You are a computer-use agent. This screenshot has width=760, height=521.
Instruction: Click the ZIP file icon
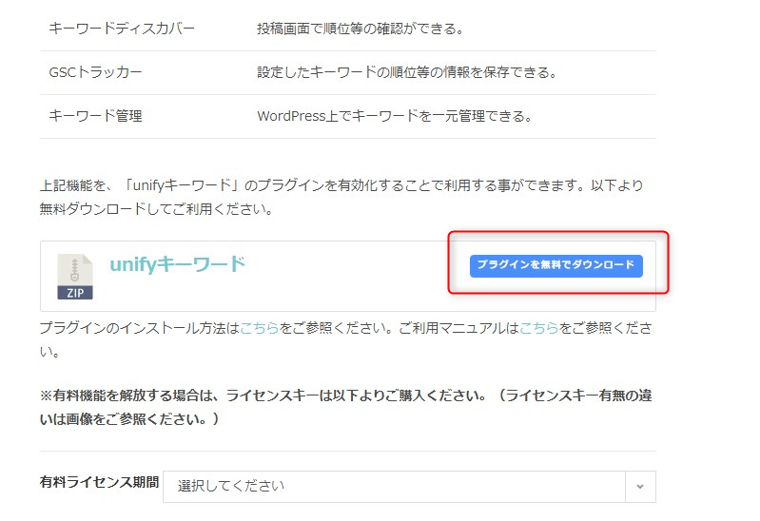(x=74, y=277)
